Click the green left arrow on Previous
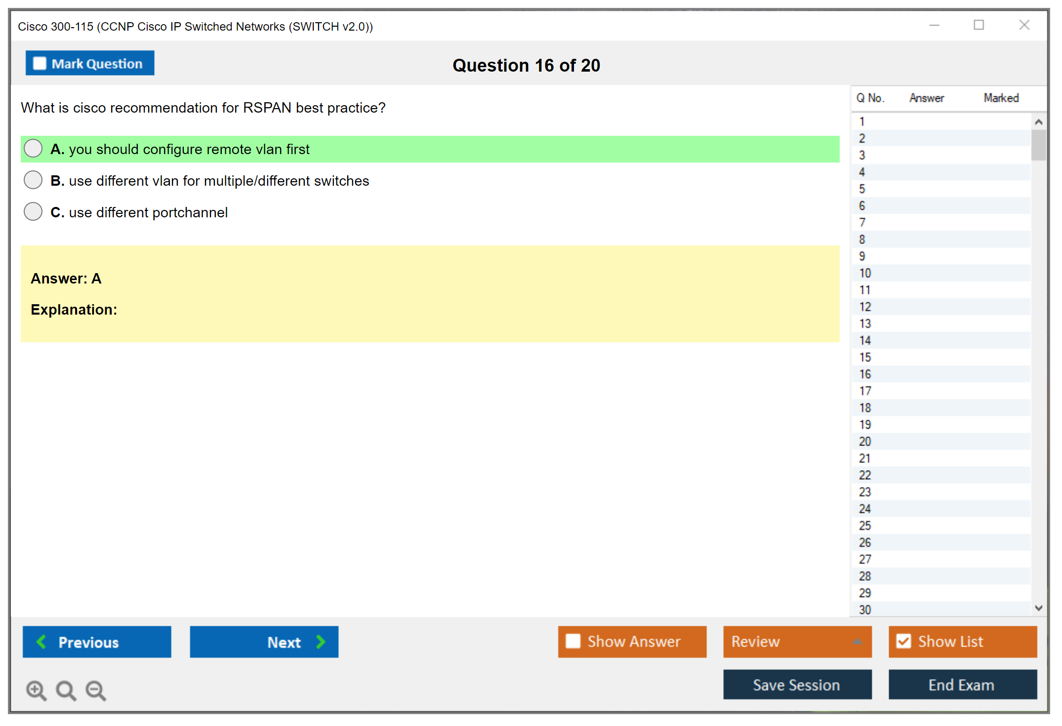Image resolution: width=1062 pixels, height=726 pixels. tap(41, 642)
